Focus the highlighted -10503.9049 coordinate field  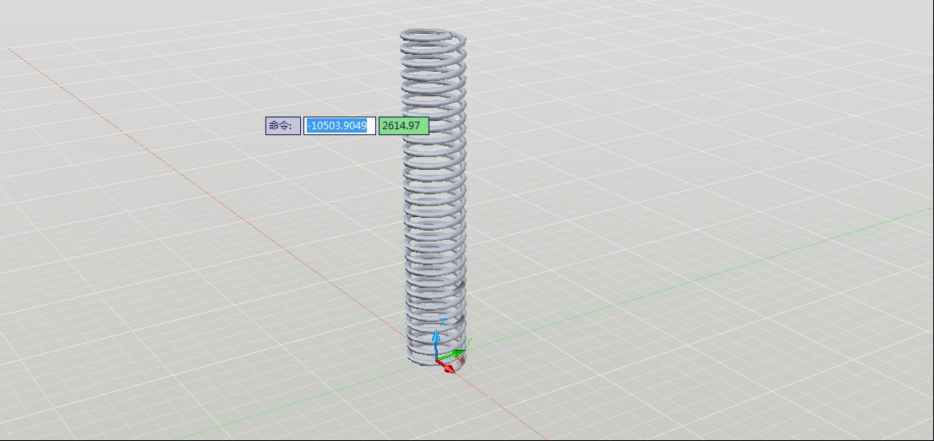(x=340, y=126)
